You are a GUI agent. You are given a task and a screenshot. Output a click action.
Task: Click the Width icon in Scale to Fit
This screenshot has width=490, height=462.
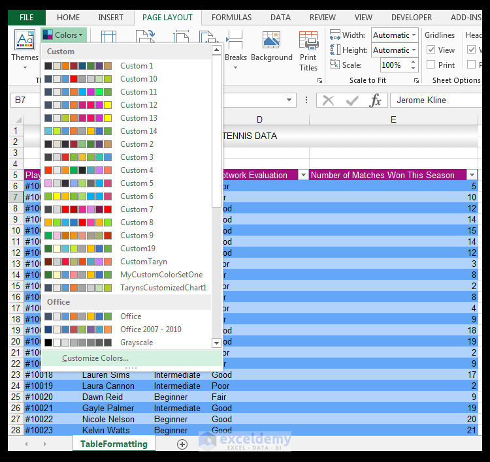[335, 35]
